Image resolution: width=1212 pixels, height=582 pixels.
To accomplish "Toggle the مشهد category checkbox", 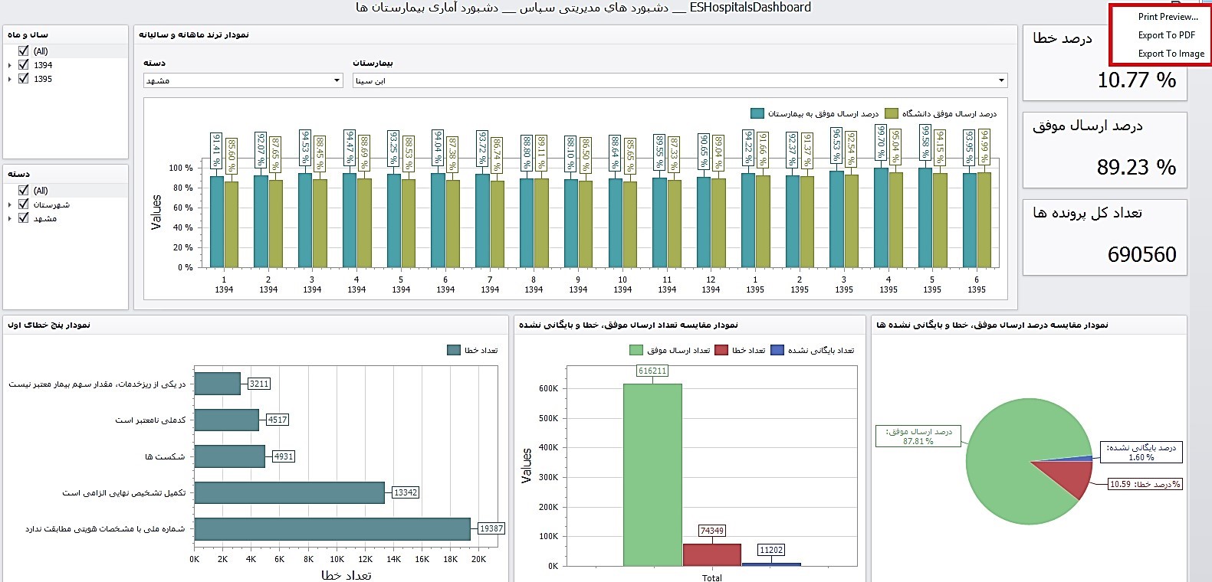I will point(24,218).
